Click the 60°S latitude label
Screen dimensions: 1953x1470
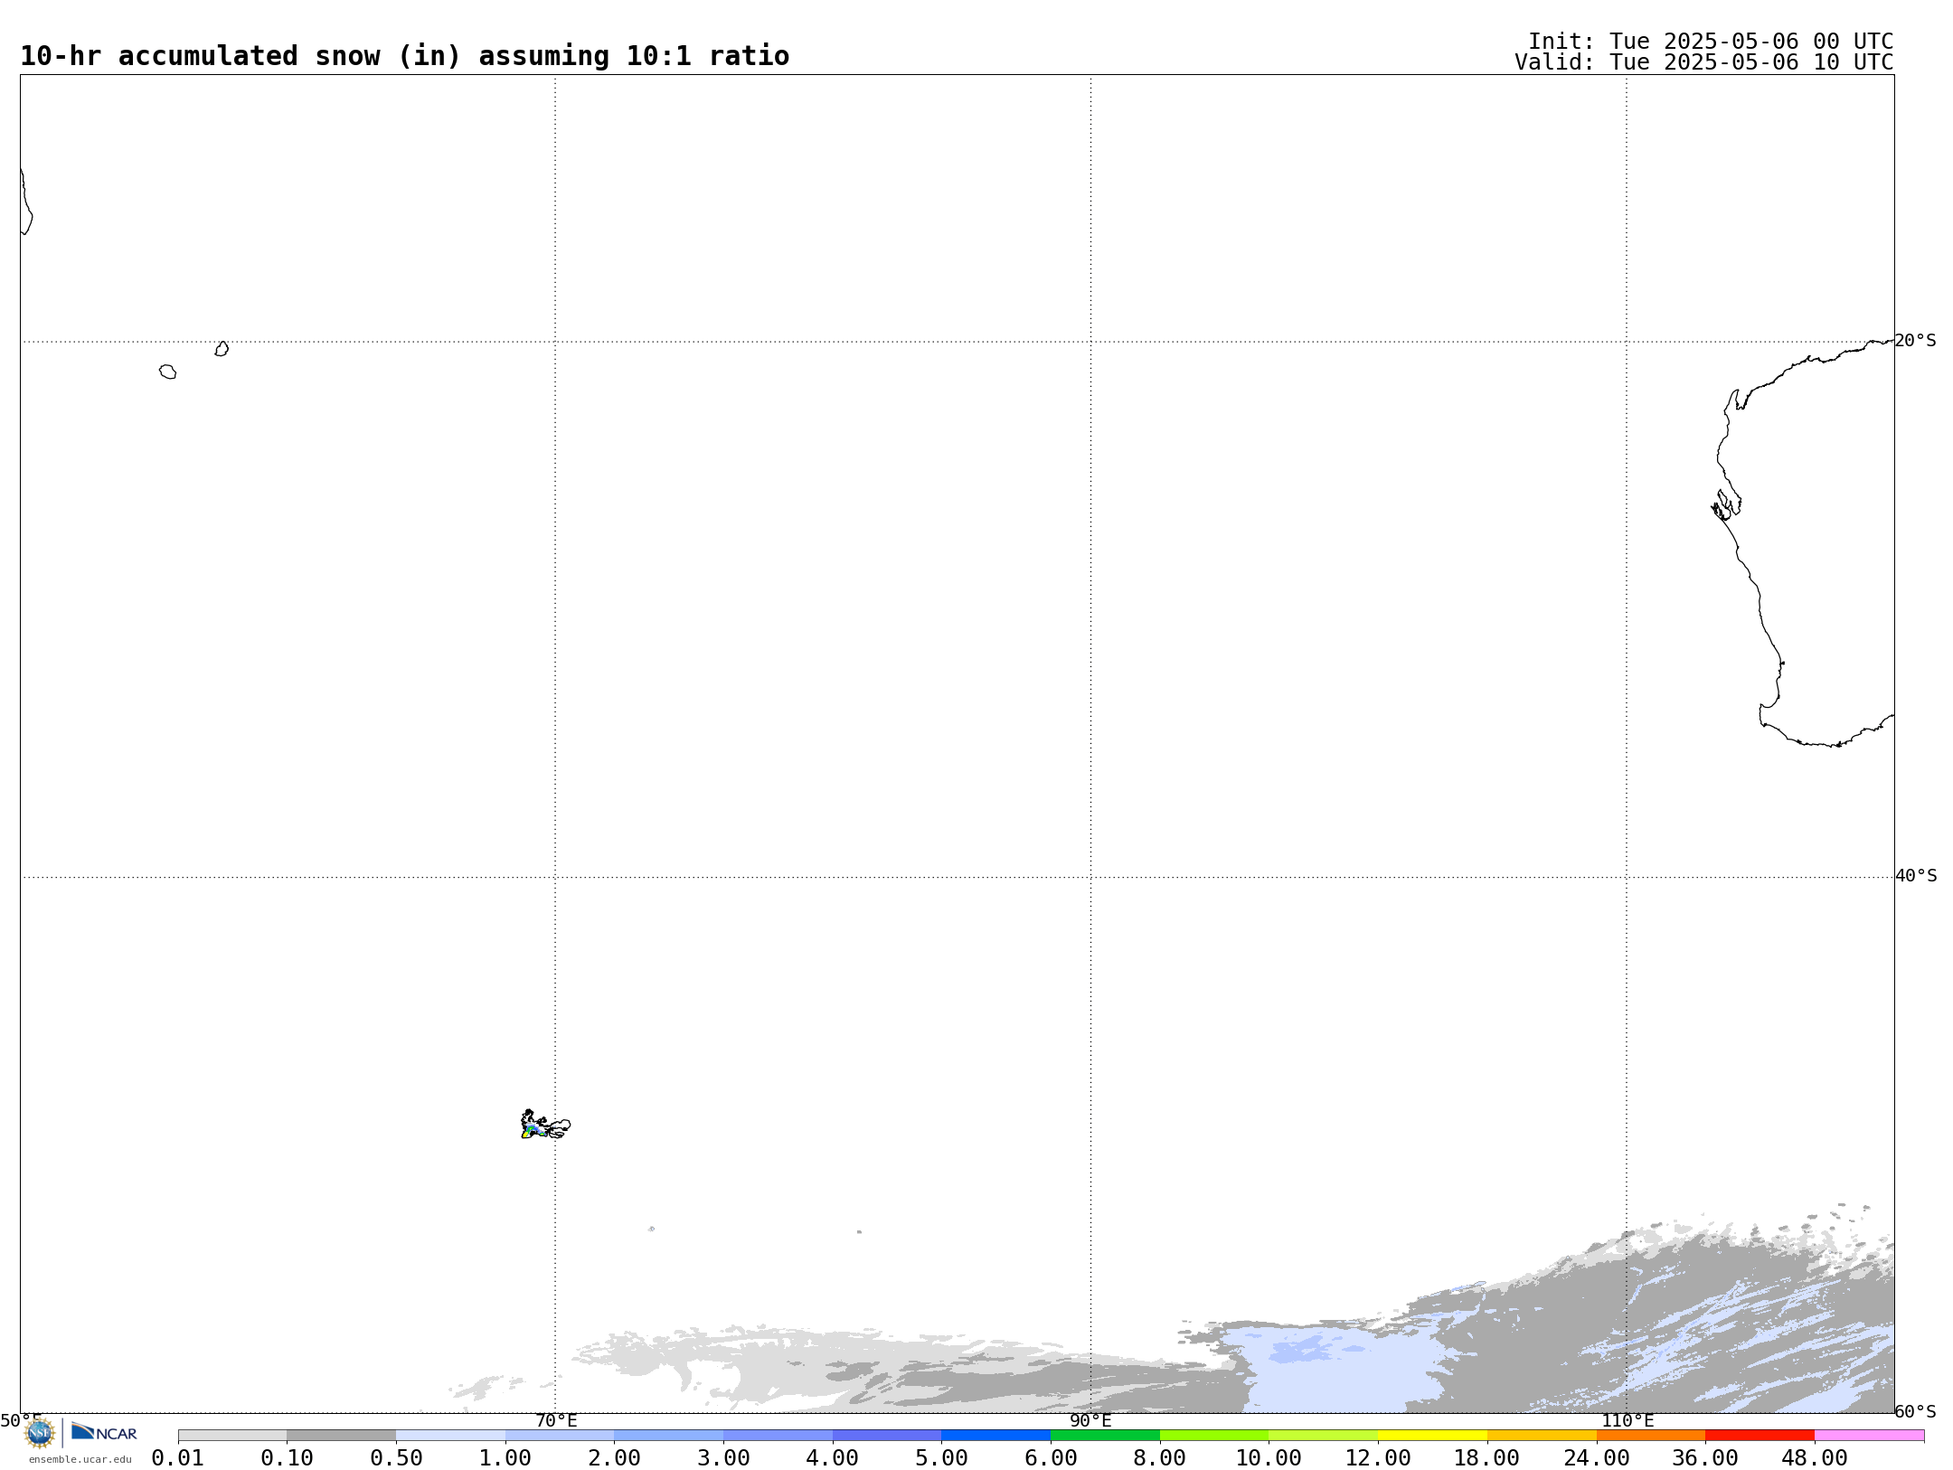point(1915,1411)
